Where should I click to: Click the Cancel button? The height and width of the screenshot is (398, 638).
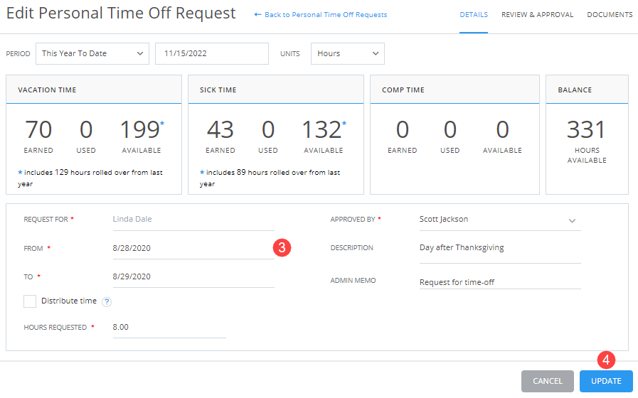547,382
